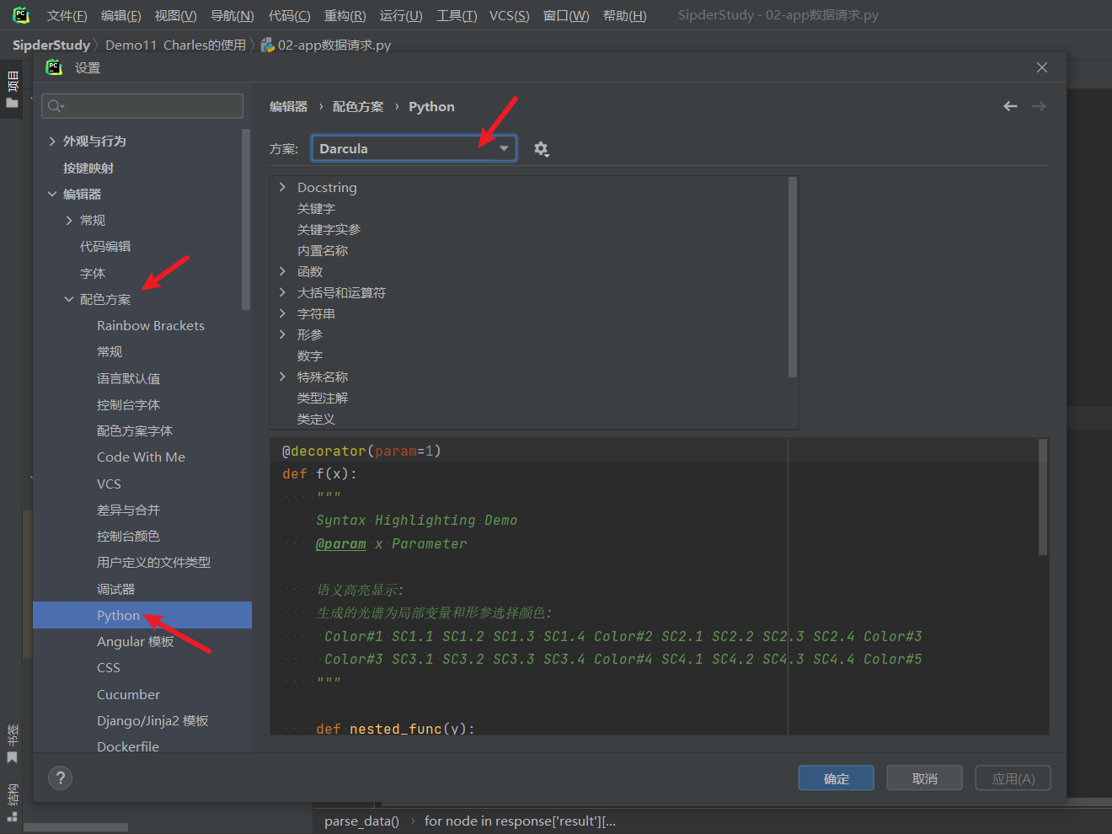Viewport: 1112px width, 834px height.
Task: Expand the 常规 node under 编辑器
Action: pos(69,220)
